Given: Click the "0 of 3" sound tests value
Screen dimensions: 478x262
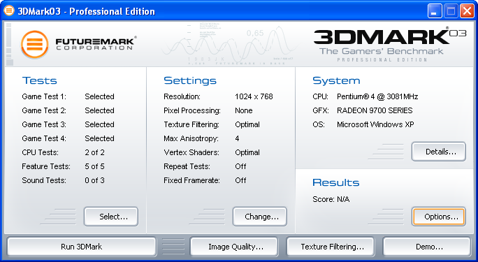Looking at the screenshot, I should click(x=95, y=180).
